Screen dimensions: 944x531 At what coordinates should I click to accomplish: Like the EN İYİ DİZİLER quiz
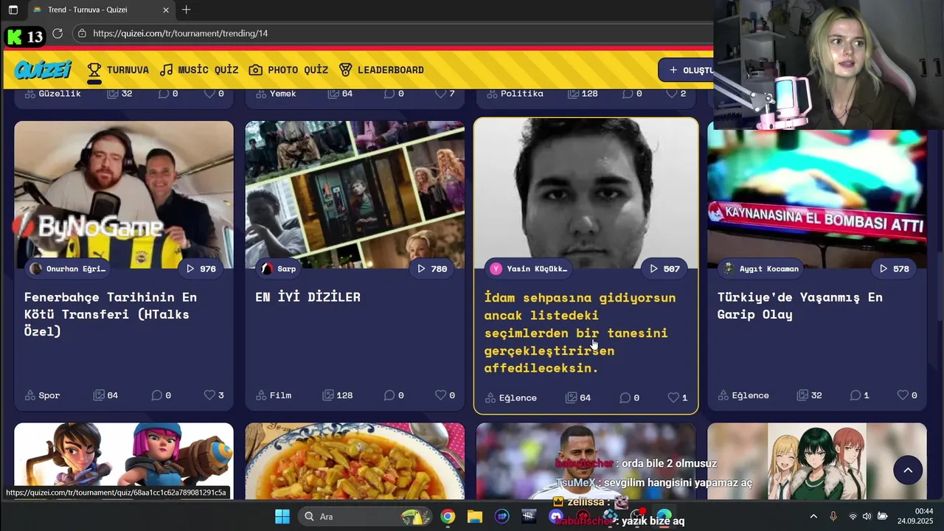[445, 395]
